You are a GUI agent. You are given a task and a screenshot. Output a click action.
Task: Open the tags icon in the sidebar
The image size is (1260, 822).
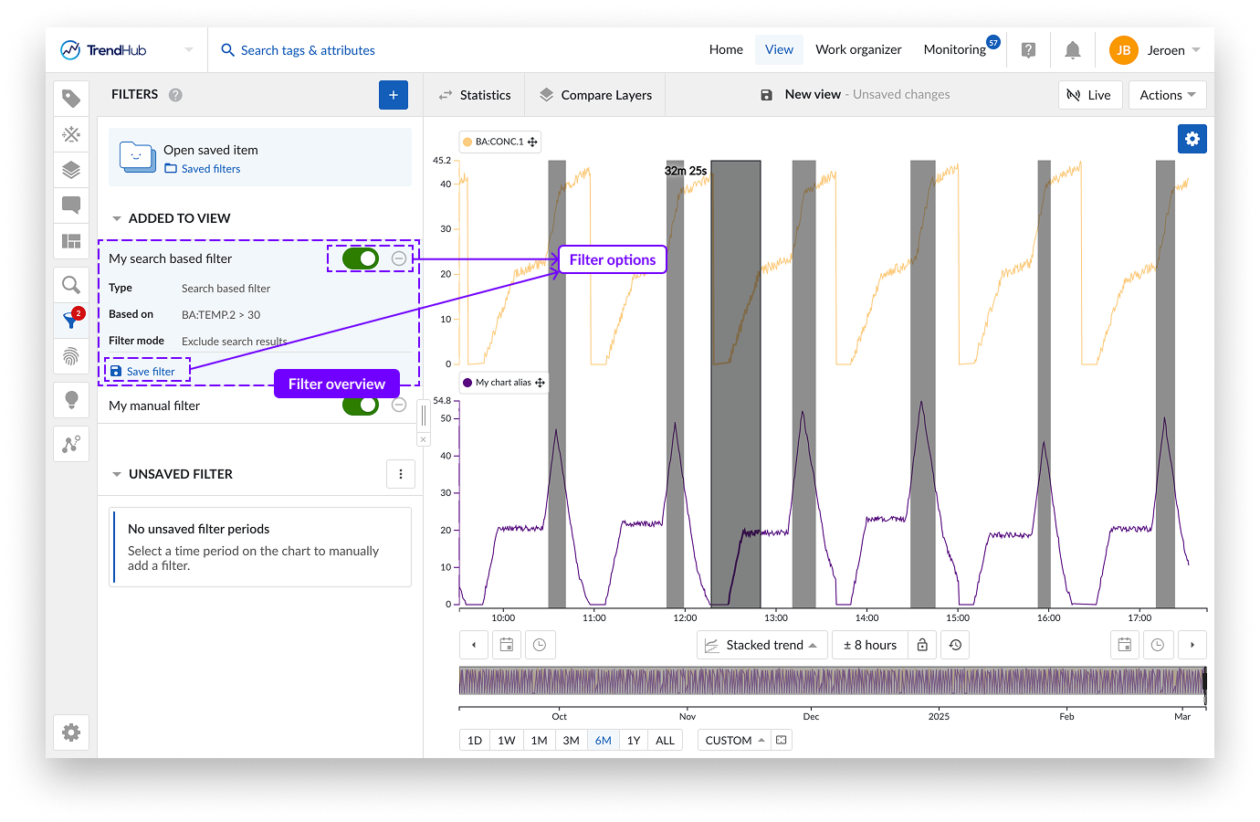coord(71,99)
